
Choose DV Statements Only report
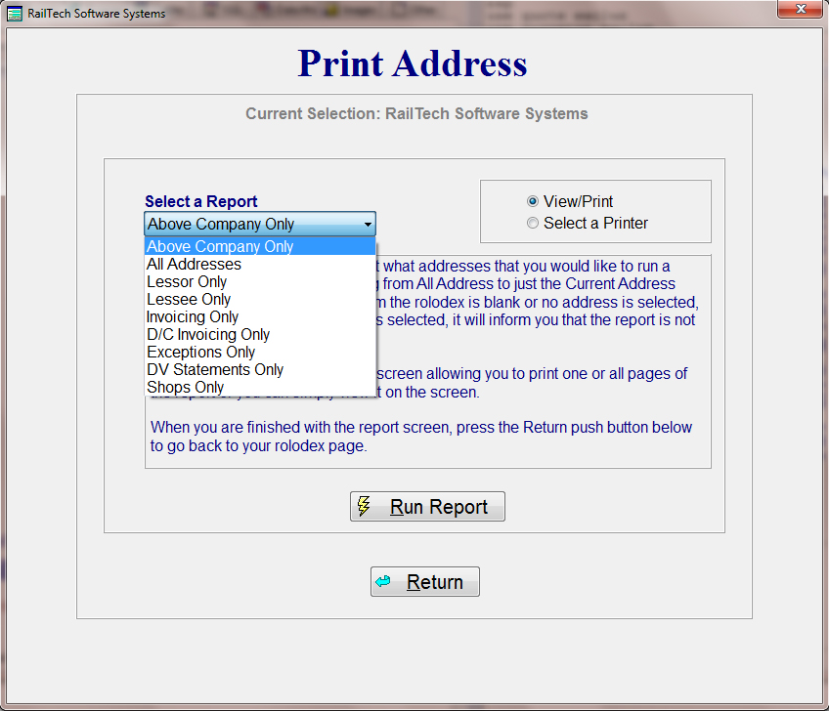coord(214,369)
